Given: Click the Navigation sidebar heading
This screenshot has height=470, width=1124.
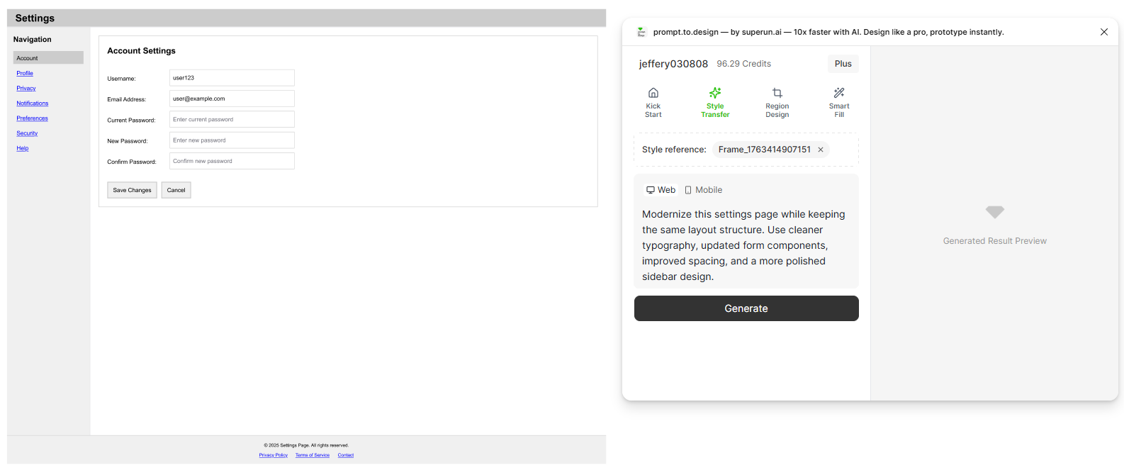Looking at the screenshot, I should (32, 40).
